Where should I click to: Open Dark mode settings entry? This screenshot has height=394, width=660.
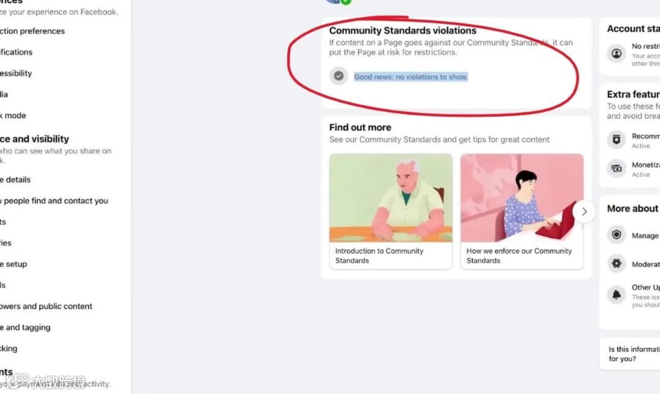[13, 115]
